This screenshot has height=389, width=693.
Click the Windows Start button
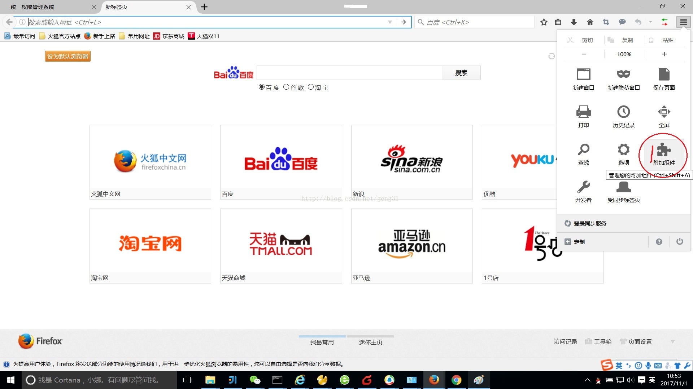tap(11, 380)
